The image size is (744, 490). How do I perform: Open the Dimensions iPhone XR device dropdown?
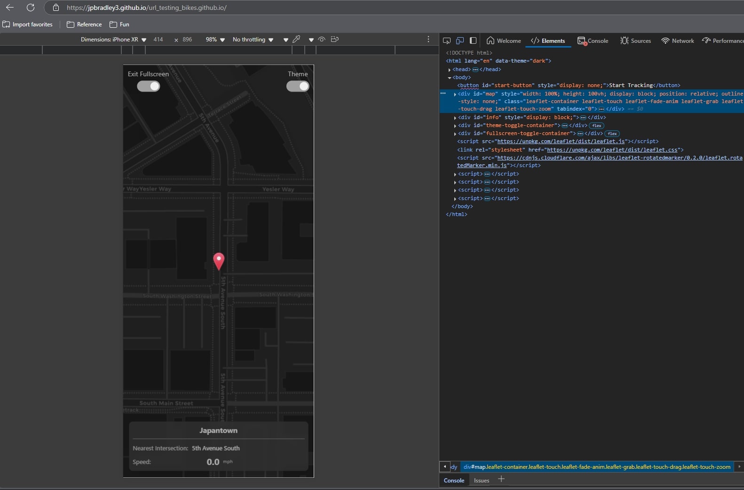(113, 40)
